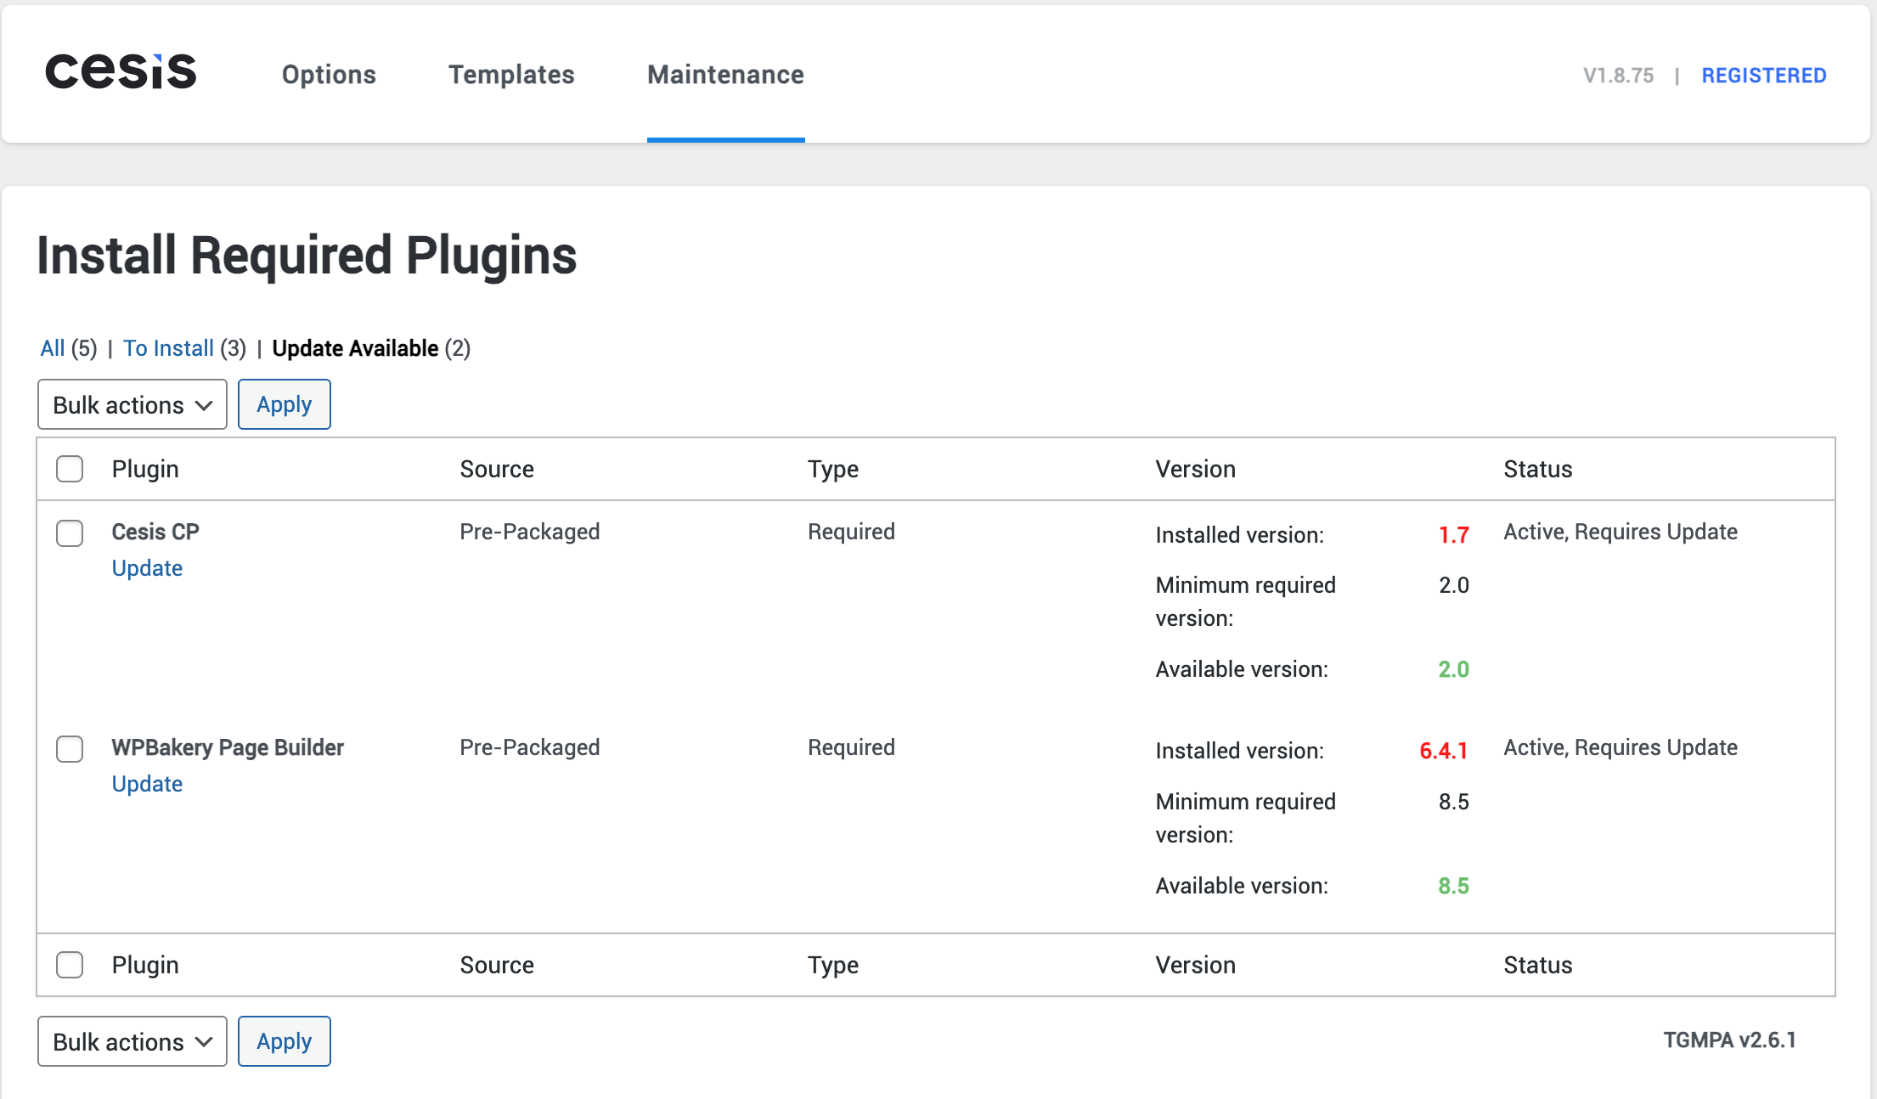Check the WPBakery Page Builder checkbox

[x=70, y=749]
